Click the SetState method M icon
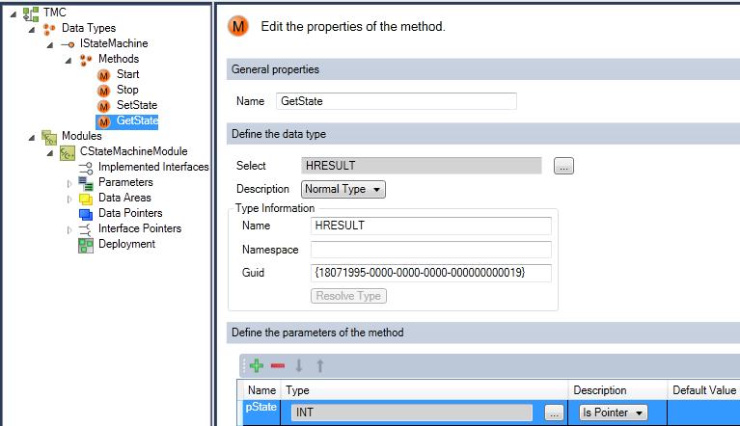 point(104,106)
